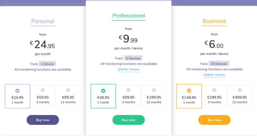
Task: Open the Mobile Viewer link under Professional
Action: [x=128, y=69]
